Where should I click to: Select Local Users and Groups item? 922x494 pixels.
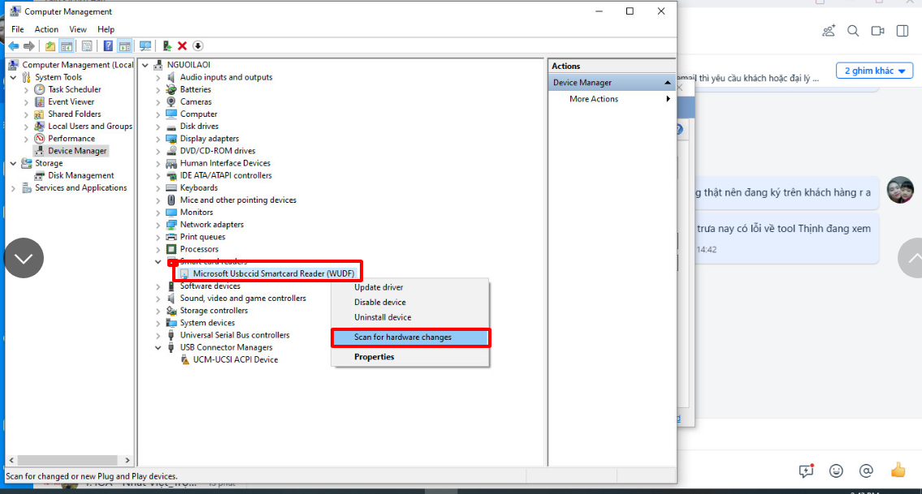click(90, 127)
